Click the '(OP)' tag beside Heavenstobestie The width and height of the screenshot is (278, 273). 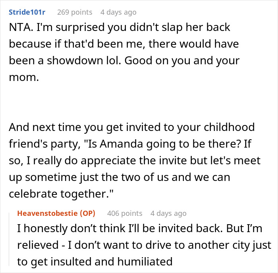[88, 213]
